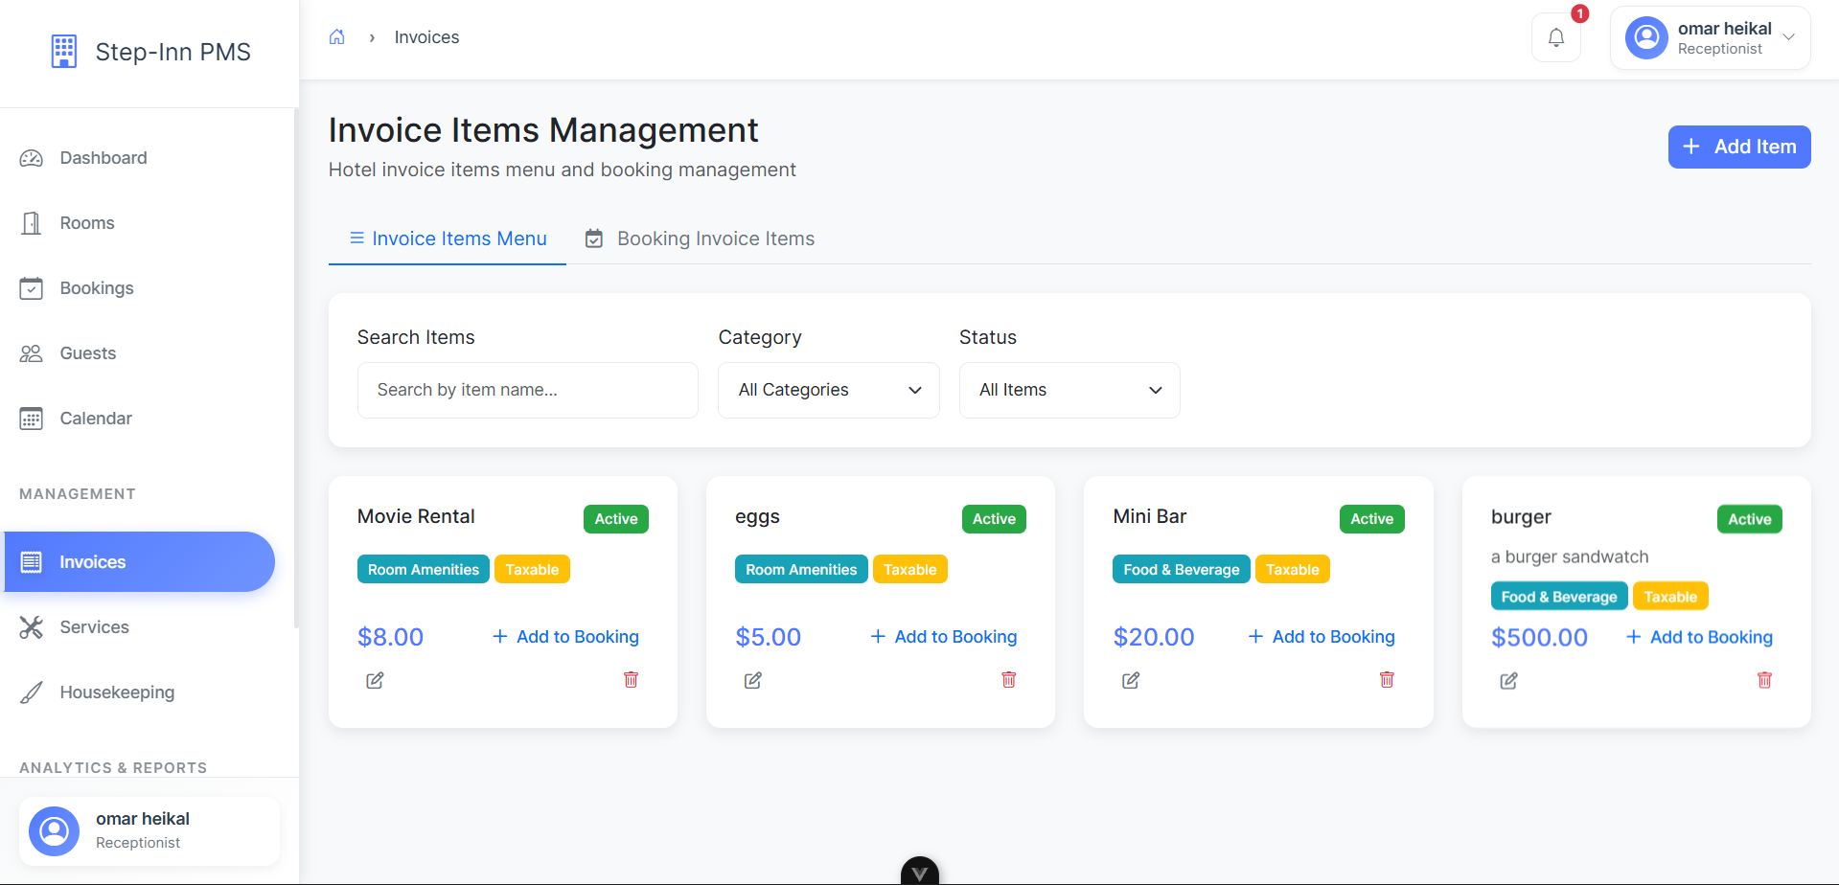Switch to the Booking Invoice Items tab
Screen dimensions: 1839x885
pos(700,238)
